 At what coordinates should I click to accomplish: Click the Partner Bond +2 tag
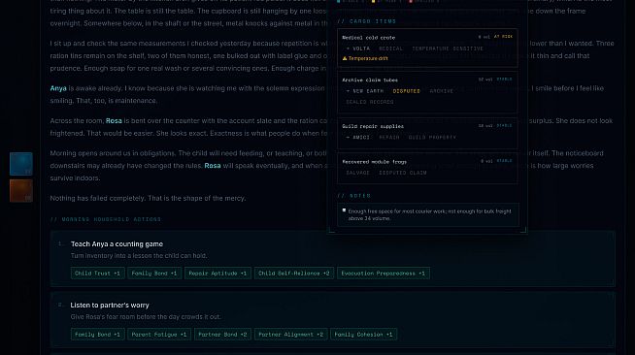pos(222,335)
